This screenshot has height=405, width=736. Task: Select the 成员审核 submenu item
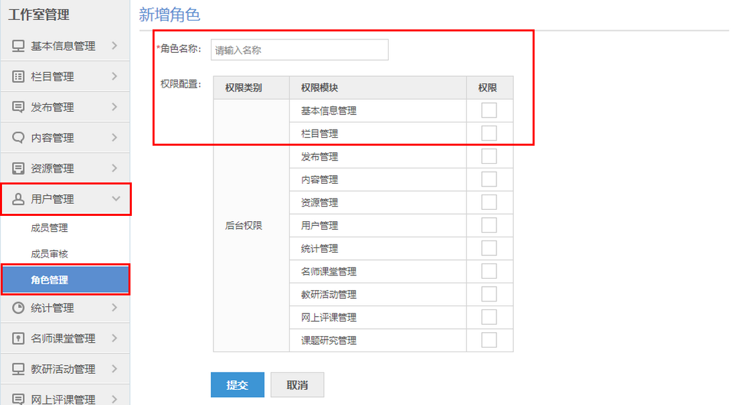click(50, 254)
